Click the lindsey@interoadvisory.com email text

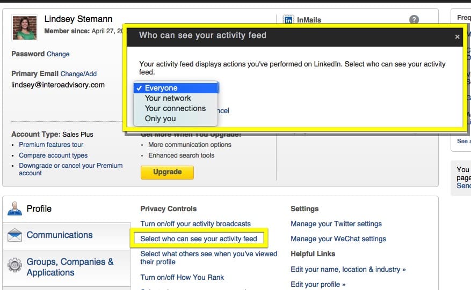(58, 85)
